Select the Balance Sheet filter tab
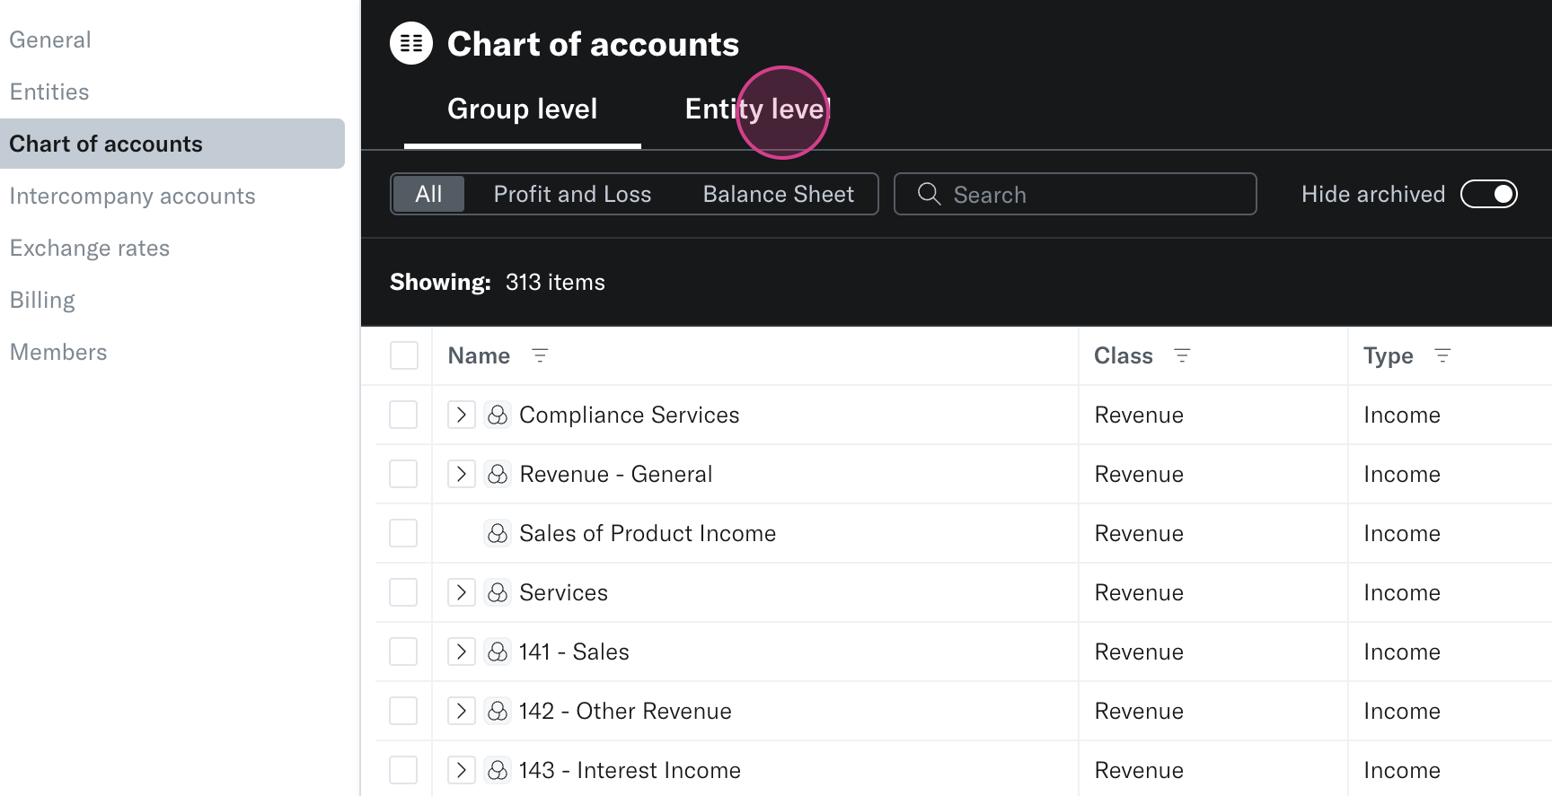 (778, 194)
